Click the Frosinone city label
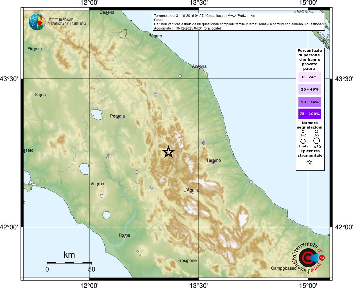Screen dimensions: 353x288 coord(187,261)
